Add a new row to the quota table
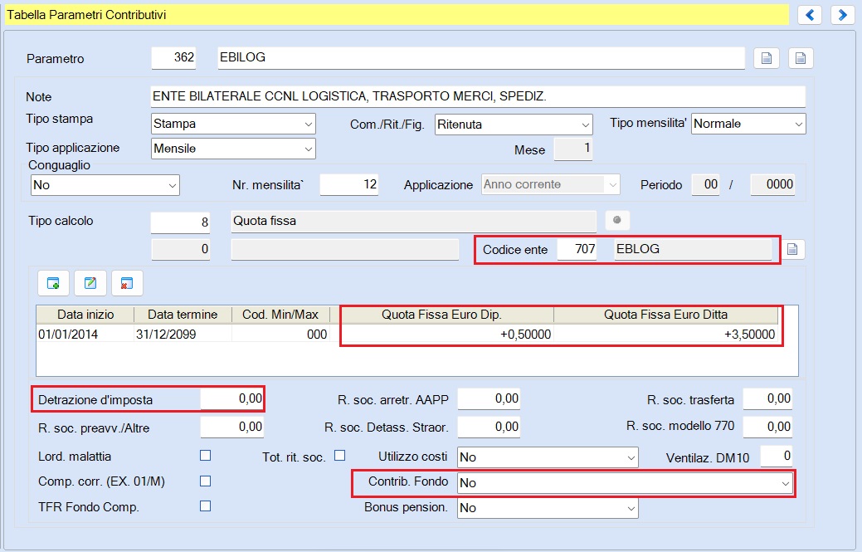Image resolution: width=862 pixels, height=552 pixels. (53, 283)
